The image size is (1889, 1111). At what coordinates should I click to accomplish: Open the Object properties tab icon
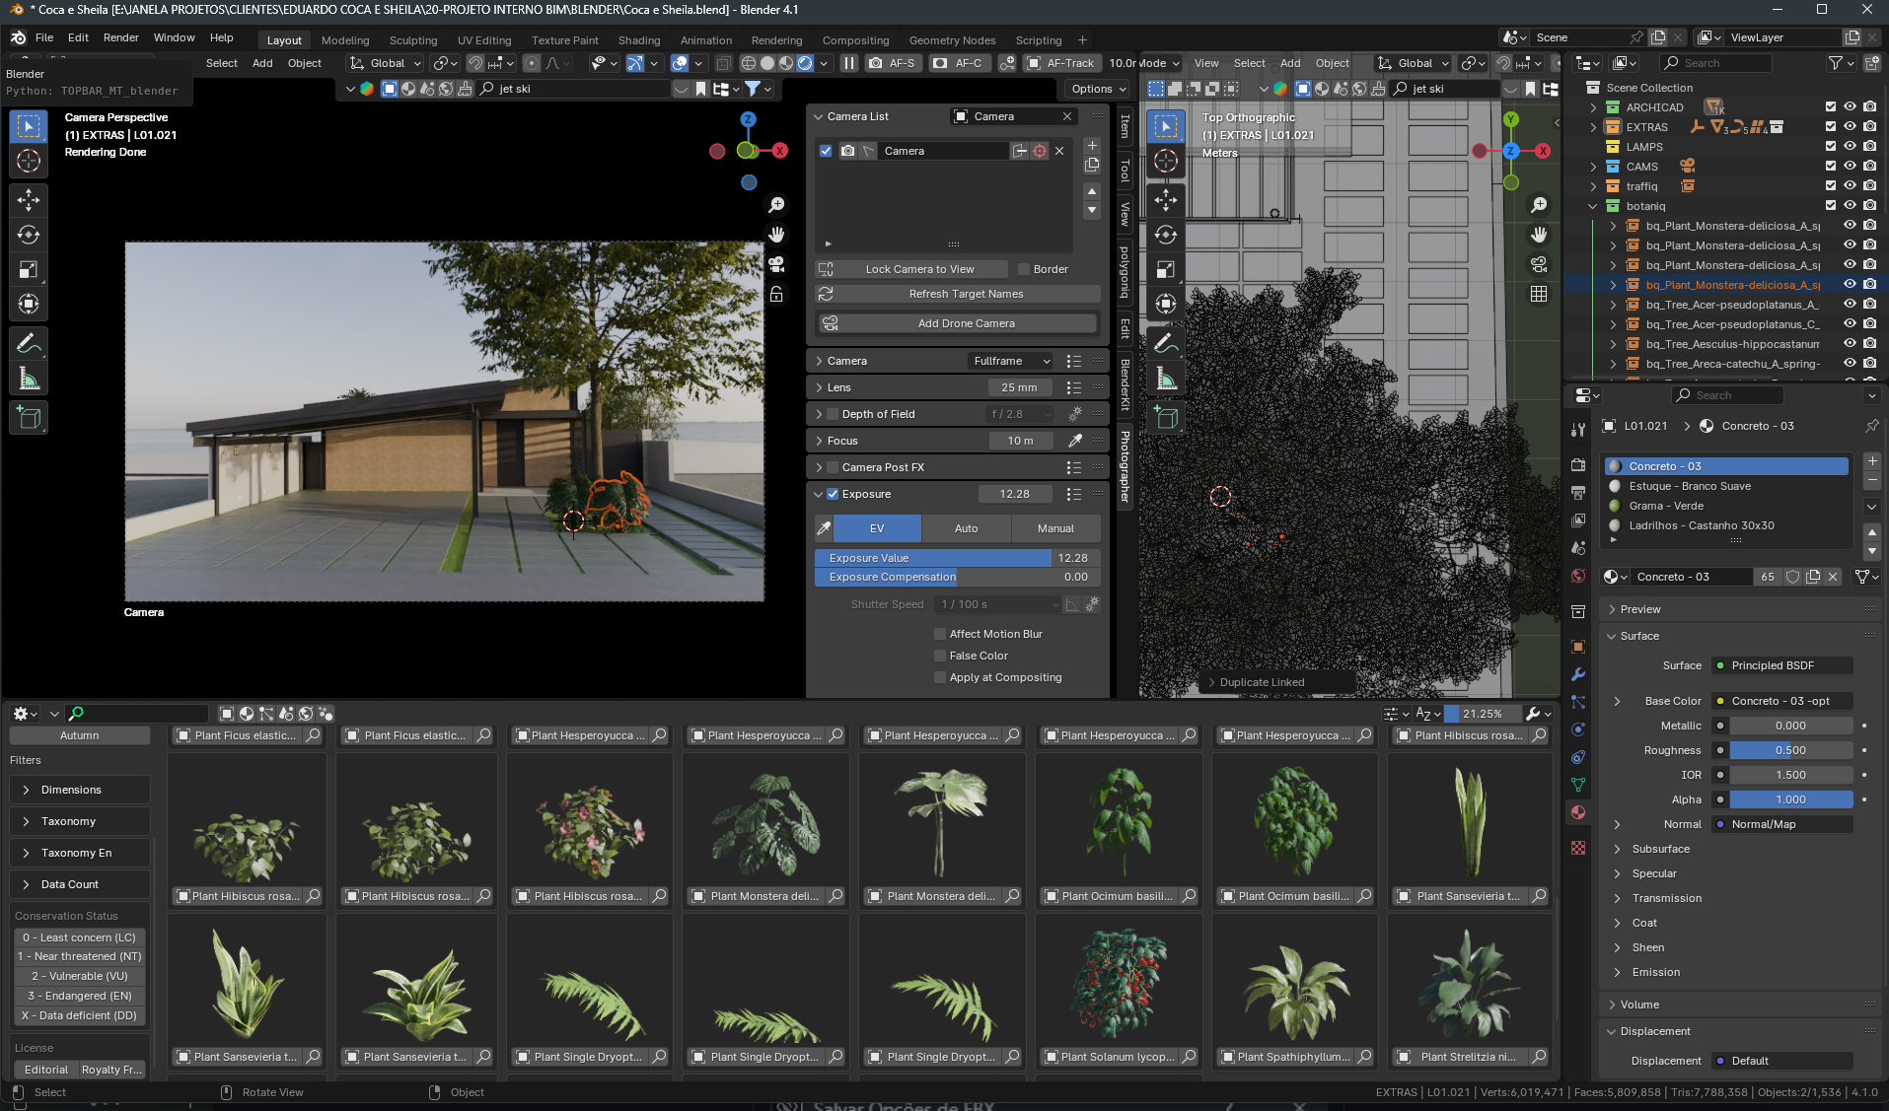point(1578,647)
